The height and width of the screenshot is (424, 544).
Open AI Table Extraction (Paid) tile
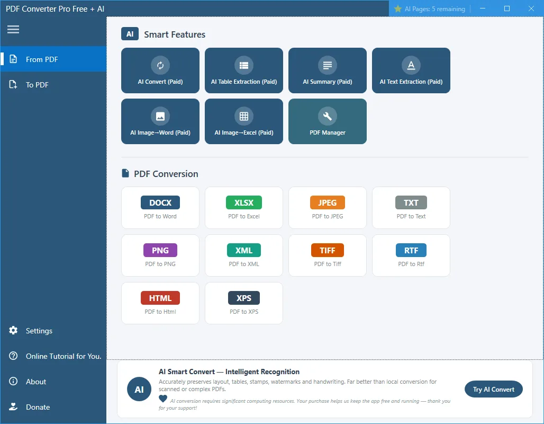[244, 70]
